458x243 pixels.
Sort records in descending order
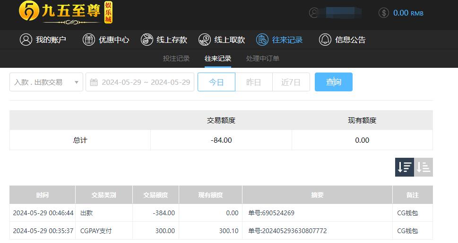tap(405, 167)
